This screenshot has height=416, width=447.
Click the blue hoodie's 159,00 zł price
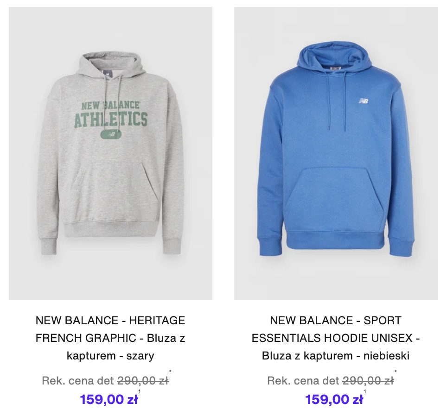[334, 399]
